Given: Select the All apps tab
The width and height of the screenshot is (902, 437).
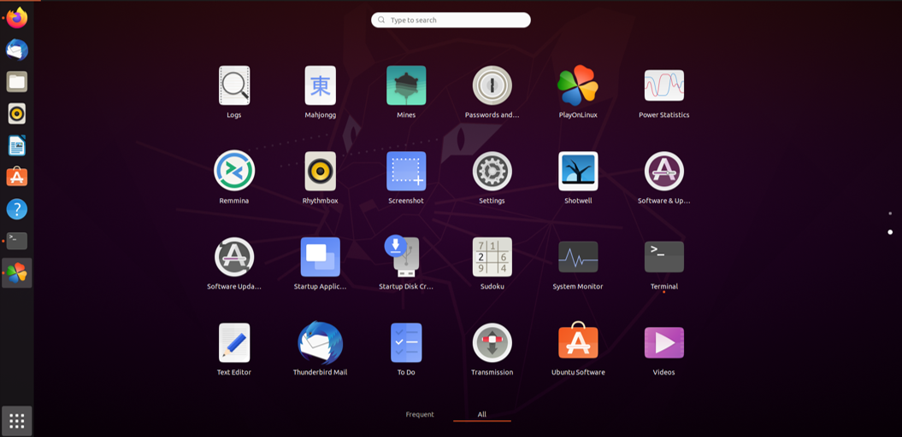Looking at the screenshot, I should pyautogui.click(x=481, y=415).
